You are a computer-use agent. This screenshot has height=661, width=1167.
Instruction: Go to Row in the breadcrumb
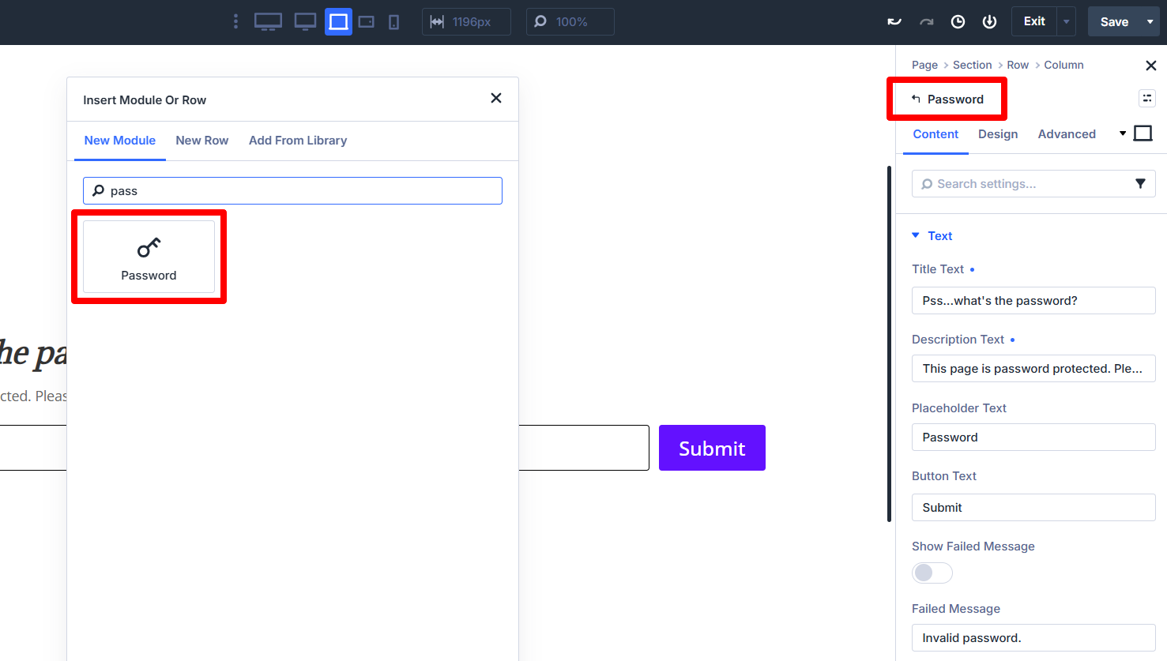(1018, 65)
